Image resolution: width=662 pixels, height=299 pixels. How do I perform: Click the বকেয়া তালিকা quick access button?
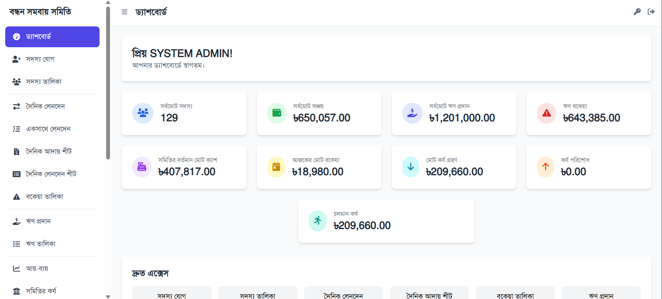pos(515,294)
